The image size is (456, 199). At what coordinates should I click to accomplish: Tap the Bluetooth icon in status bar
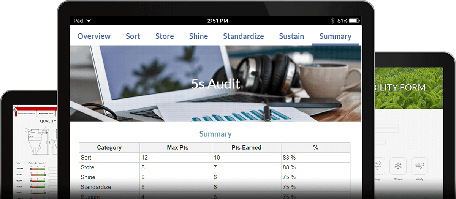click(x=332, y=21)
